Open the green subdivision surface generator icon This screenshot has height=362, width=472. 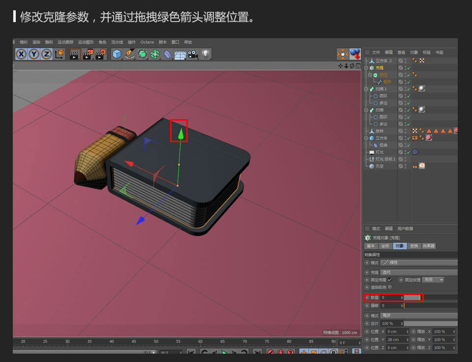click(x=142, y=53)
